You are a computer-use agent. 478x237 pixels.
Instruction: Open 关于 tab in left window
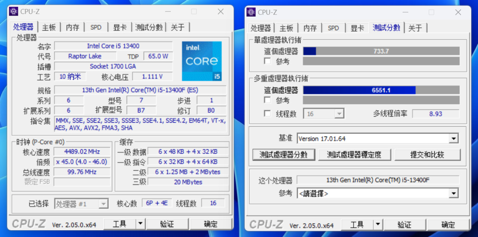pyautogui.click(x=178, y=28)
